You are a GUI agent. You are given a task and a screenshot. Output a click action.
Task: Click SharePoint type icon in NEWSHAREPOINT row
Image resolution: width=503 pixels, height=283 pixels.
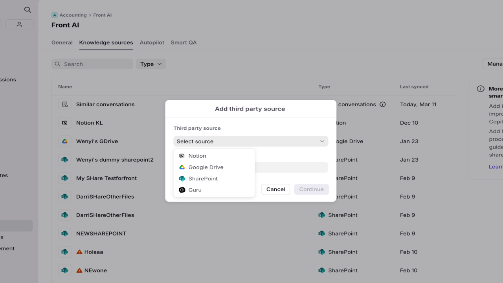point(322,233)
